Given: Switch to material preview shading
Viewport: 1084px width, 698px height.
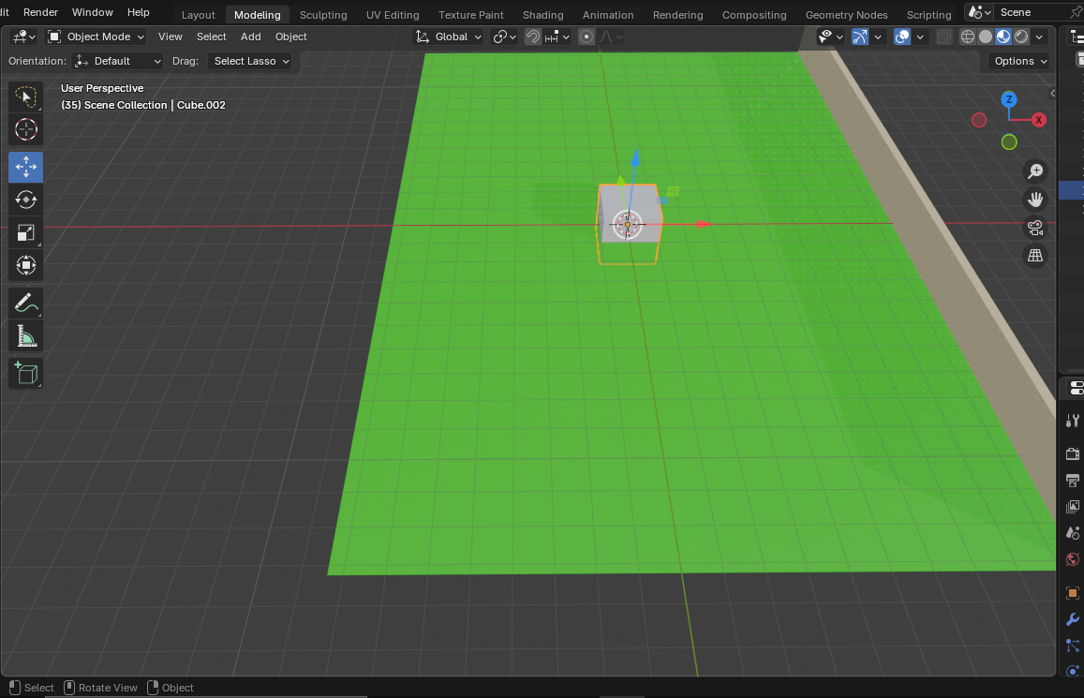Looking at the screenshot, I should (x=1003, y=37).
